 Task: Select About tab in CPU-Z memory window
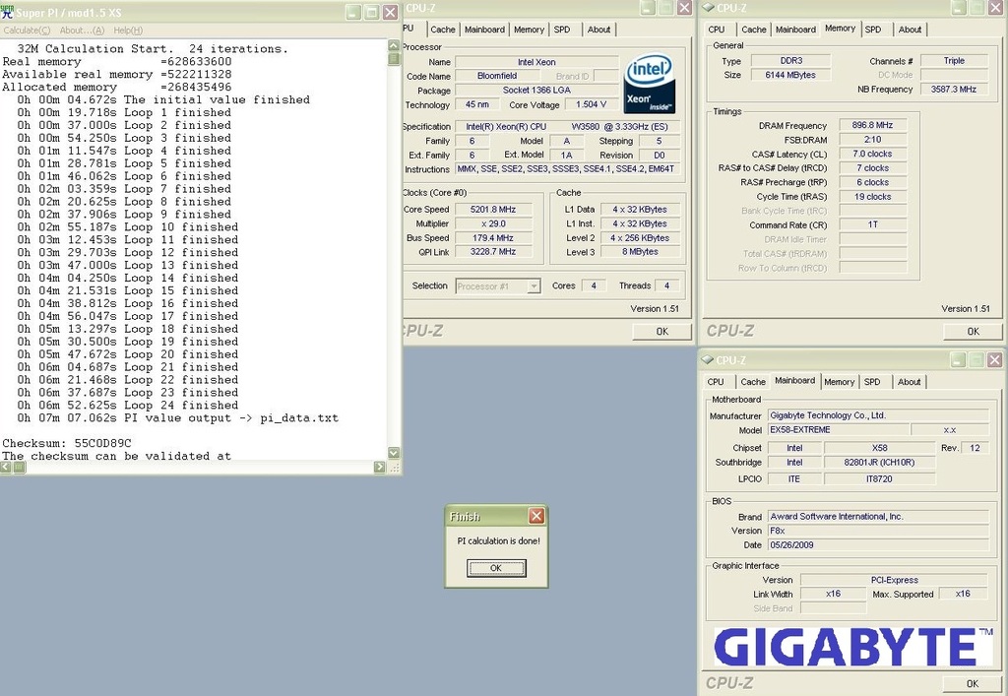point(911,30)
